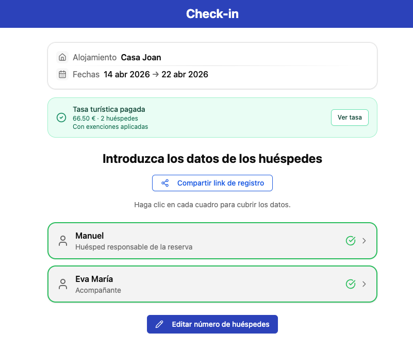The image size is (413, 350).
Task: Click the accommodation name Casa Joan
Action: tap(141, 57)
